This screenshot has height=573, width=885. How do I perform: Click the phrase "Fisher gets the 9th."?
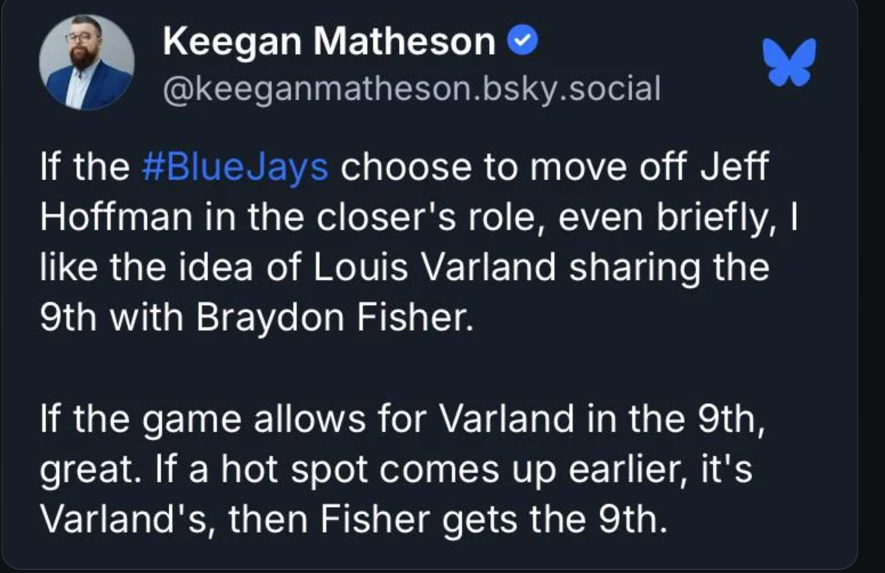pos(493,519)
